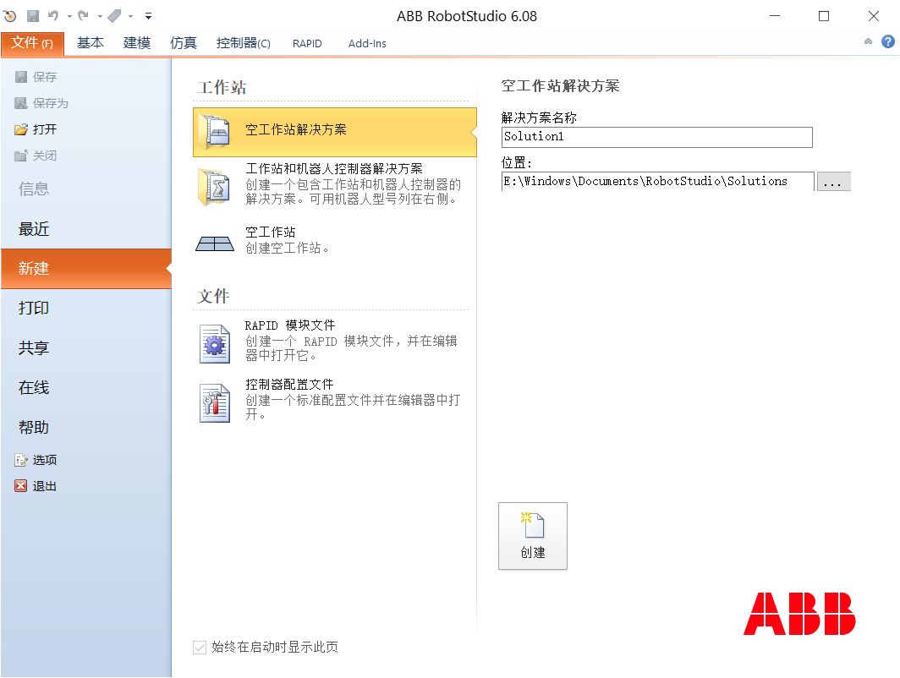The height and width of the screenshot is (678, 900).
Task: Edit the Solution1 name field
Action: [x=656, y=137]
